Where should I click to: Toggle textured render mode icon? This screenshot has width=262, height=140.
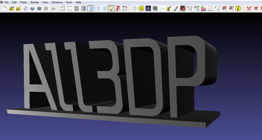tap(104, 8)
